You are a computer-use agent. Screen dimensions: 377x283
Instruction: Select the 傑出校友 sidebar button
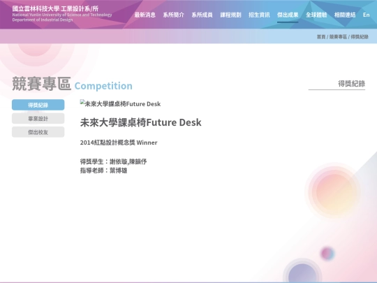[x=38, y=132]
